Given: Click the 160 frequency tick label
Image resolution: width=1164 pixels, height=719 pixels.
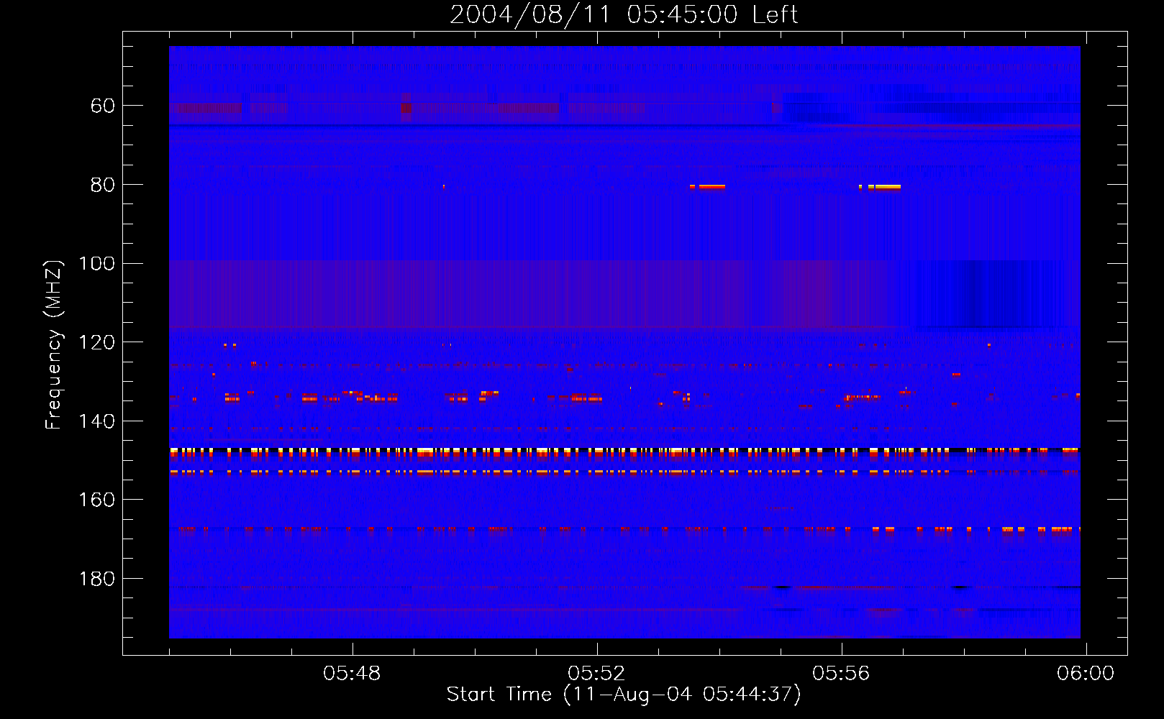Looking at the screenshot, I should click(97, 500).
